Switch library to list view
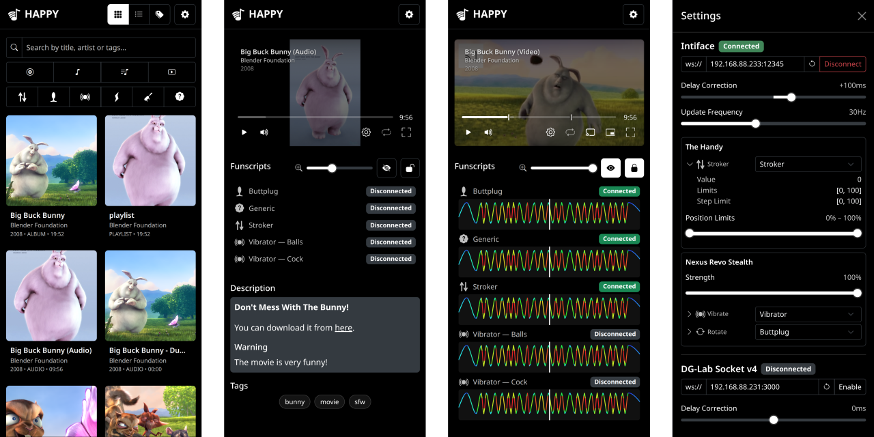 coord(139,14)
